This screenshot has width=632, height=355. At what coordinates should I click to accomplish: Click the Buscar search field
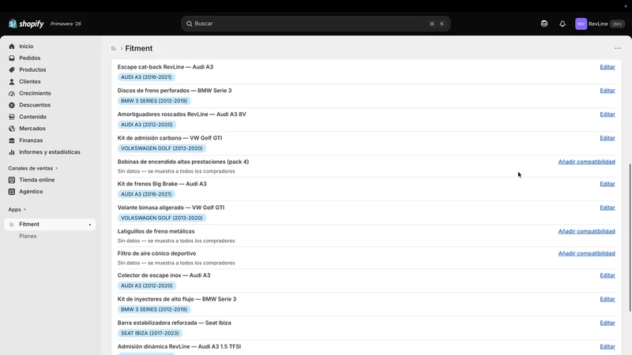click(315, 24)
